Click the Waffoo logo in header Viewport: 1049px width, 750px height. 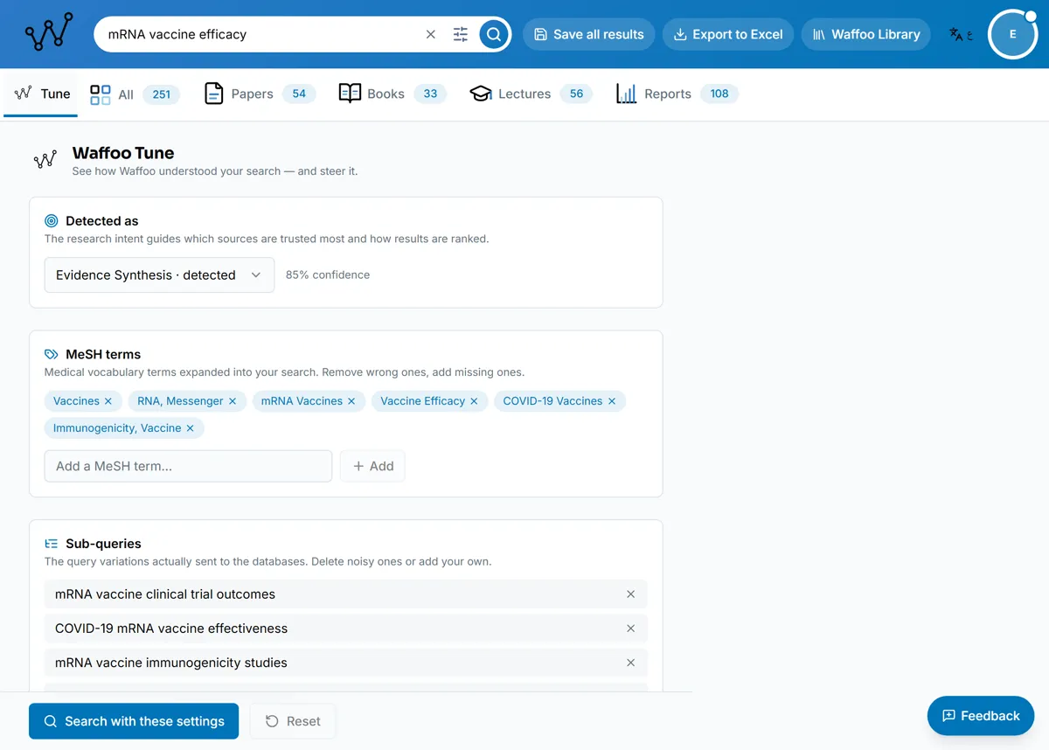(49, 33)
